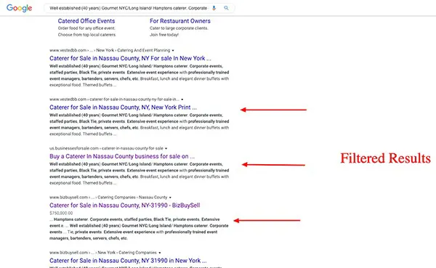The image size is (436, 268).
Task: Click the www.vestedbb.com New York breadcrumb
Action: 110,50
